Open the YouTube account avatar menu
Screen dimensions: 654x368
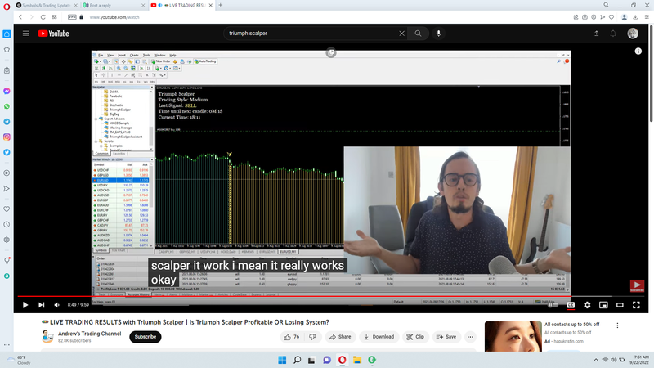633,34
